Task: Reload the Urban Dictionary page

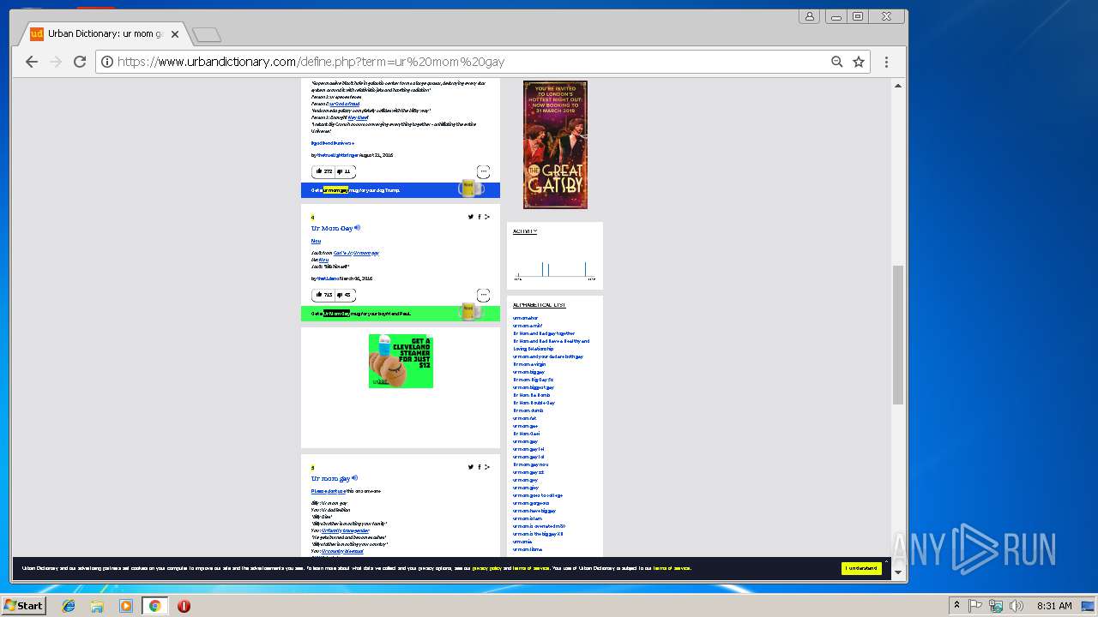Action: tap(80, 62)
